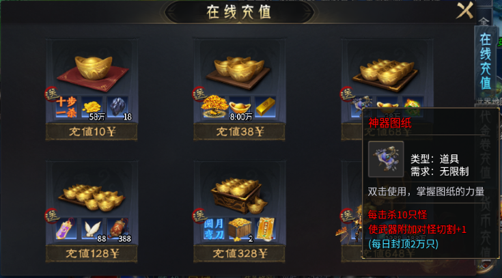Select the 58万 gold coins reward icon
The height and width of the screenshot is (278, 502).
point(92,107)
